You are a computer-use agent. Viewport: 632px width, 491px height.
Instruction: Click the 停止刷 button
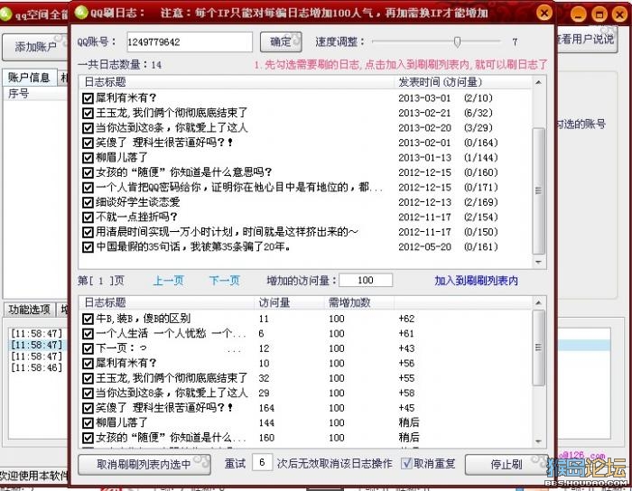[x=507, y=465]
